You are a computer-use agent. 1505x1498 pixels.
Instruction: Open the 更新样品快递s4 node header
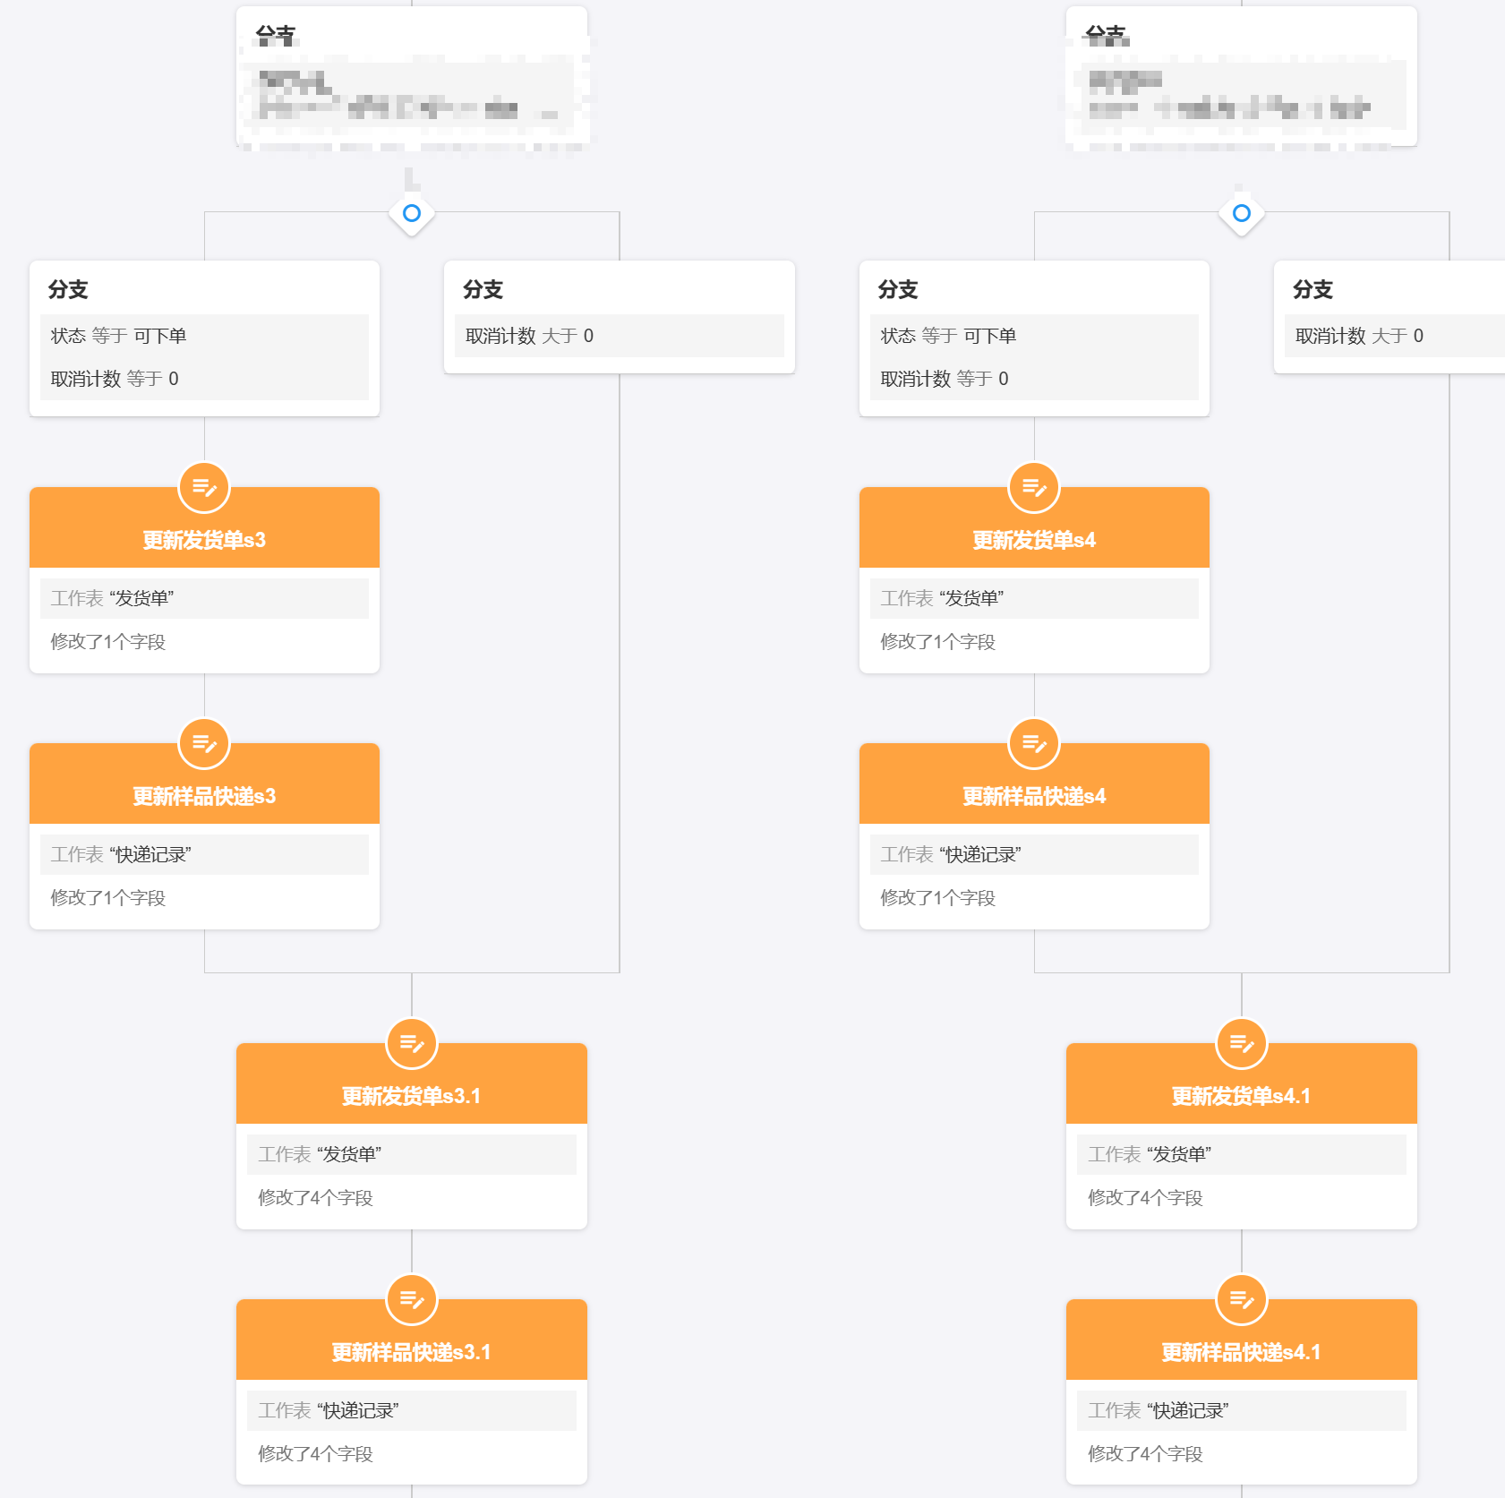(x=1034, y=796)
